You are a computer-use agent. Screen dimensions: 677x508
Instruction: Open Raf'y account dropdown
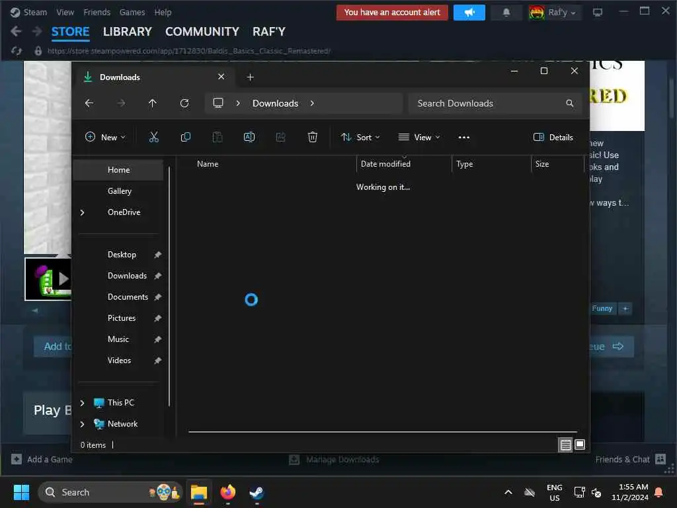555,13
